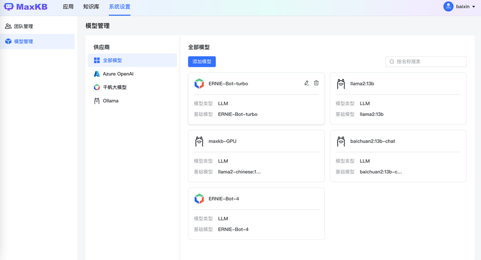Click the 模型管理 cube icon

[x=8, y=41]
